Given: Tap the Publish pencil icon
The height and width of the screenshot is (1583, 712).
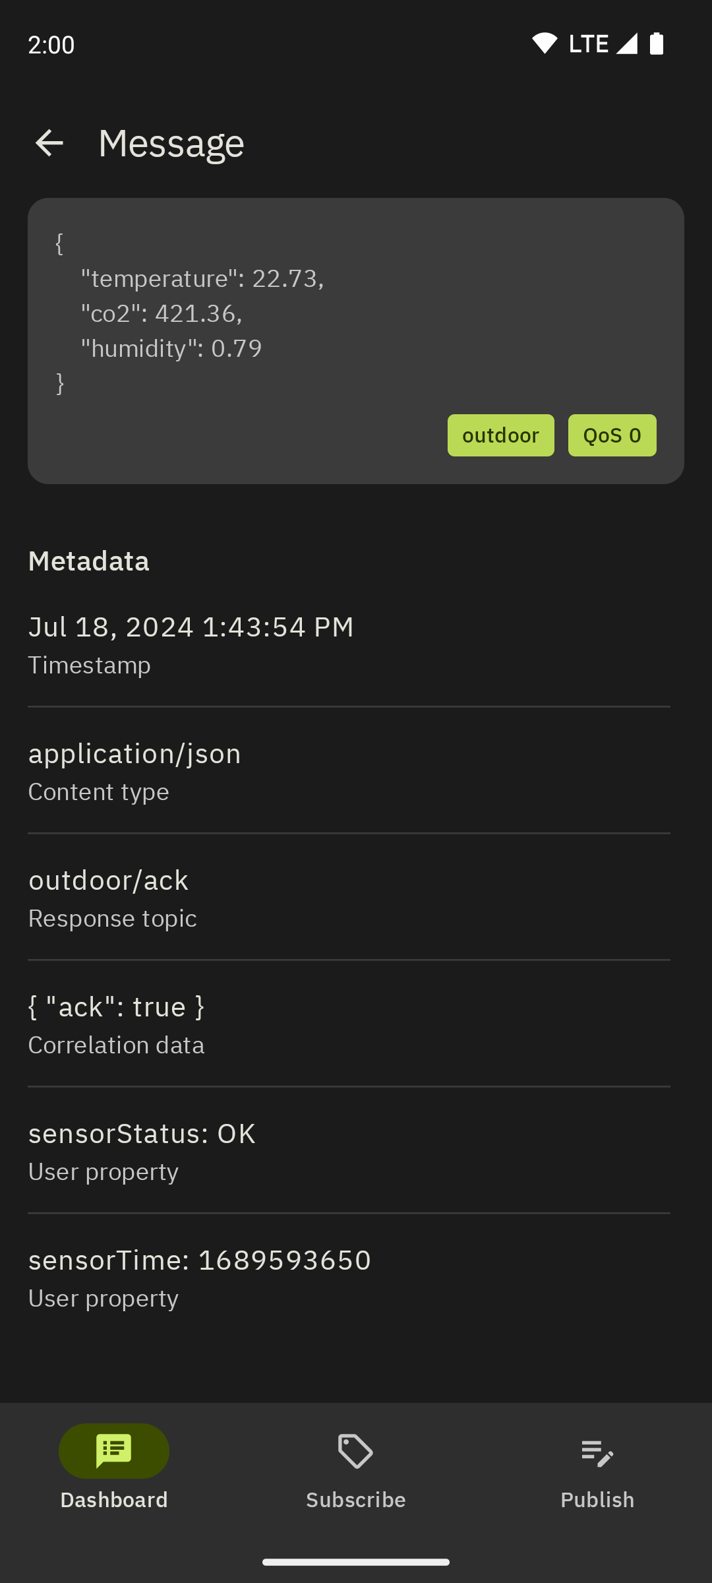Looking at the screenshot, I should [597, 1452].
